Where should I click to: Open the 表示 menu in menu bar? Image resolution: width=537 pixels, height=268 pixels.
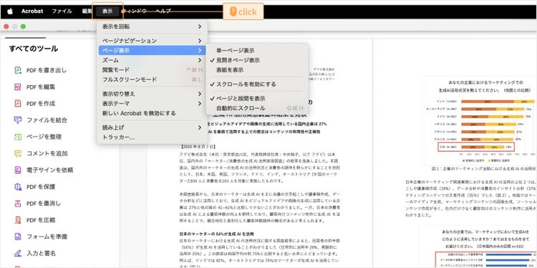tap(107, 11)
